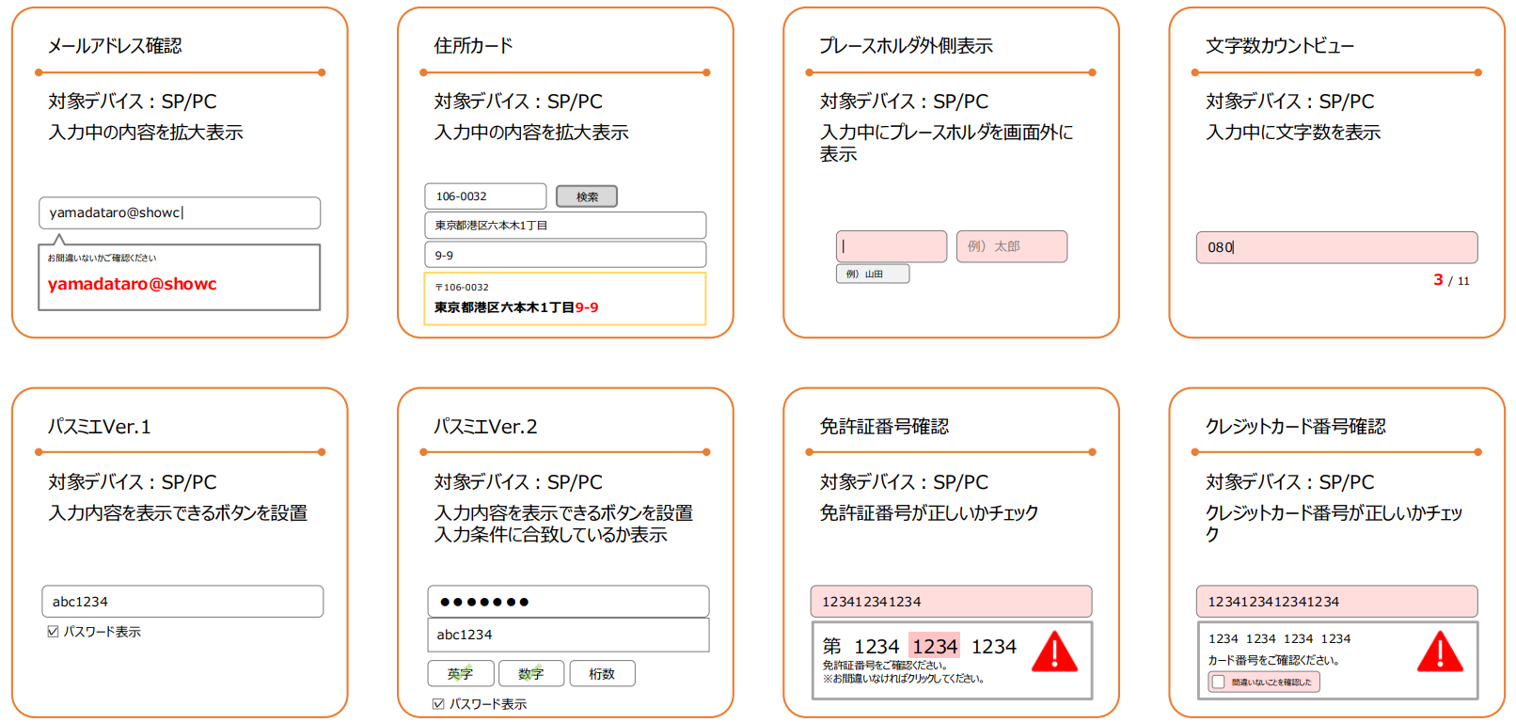Toggle パスワード表示 checkbox in パスミエVer.2
Screen dimensions: 1516x722
[x=438, y=704]
